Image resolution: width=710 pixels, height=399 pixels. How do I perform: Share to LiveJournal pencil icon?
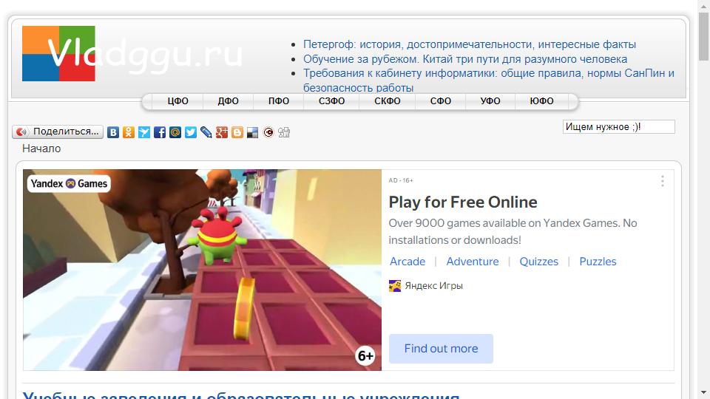[x=206, y=132]
